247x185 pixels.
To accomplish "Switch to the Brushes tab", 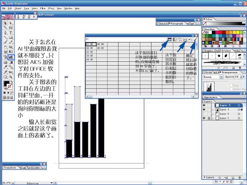I will pyautogui.click(x=226, y=51).
